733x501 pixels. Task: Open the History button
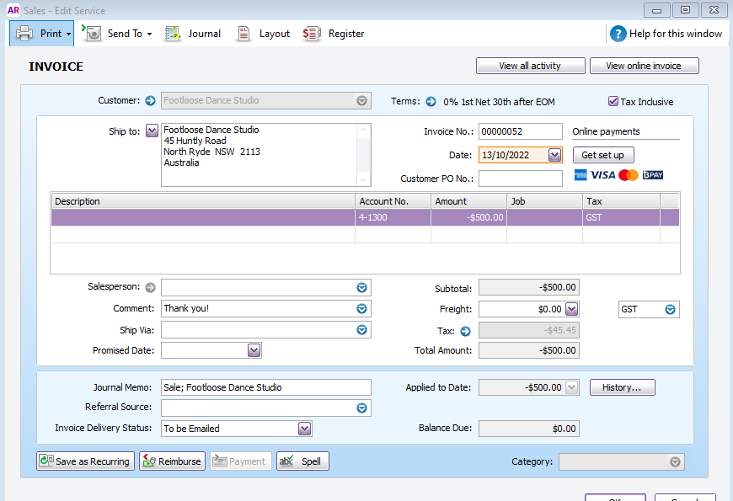(622, 387)
